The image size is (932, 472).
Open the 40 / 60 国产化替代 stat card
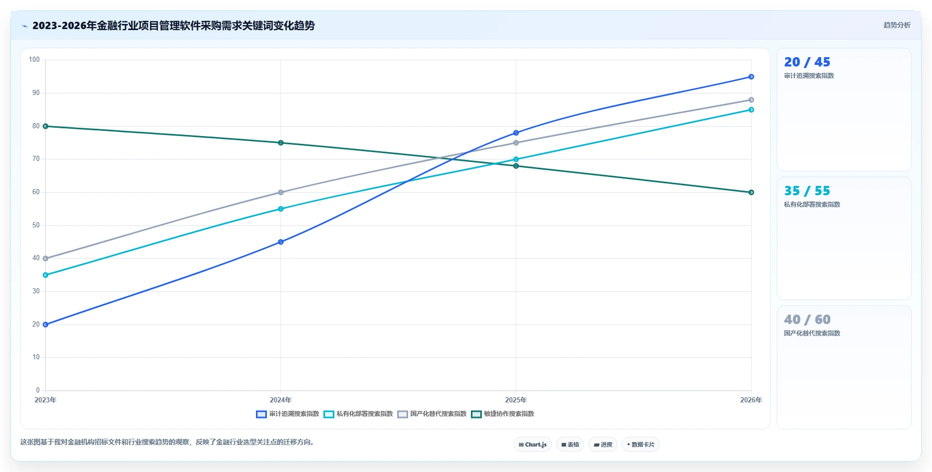pyautogui.click(x=844, y=367)
